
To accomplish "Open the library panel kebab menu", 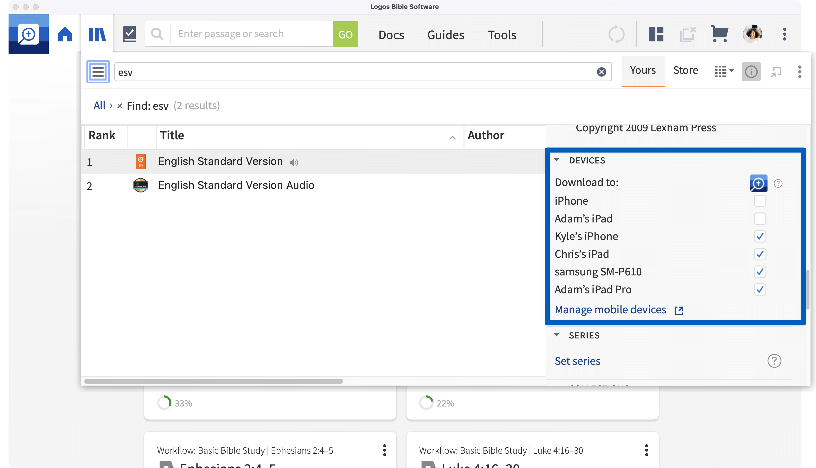I will point(800,72).
